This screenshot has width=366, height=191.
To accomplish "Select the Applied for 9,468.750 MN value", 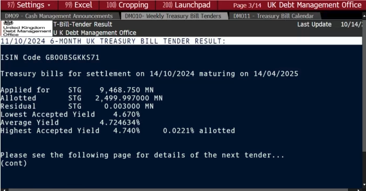I will tap(127, 90).
